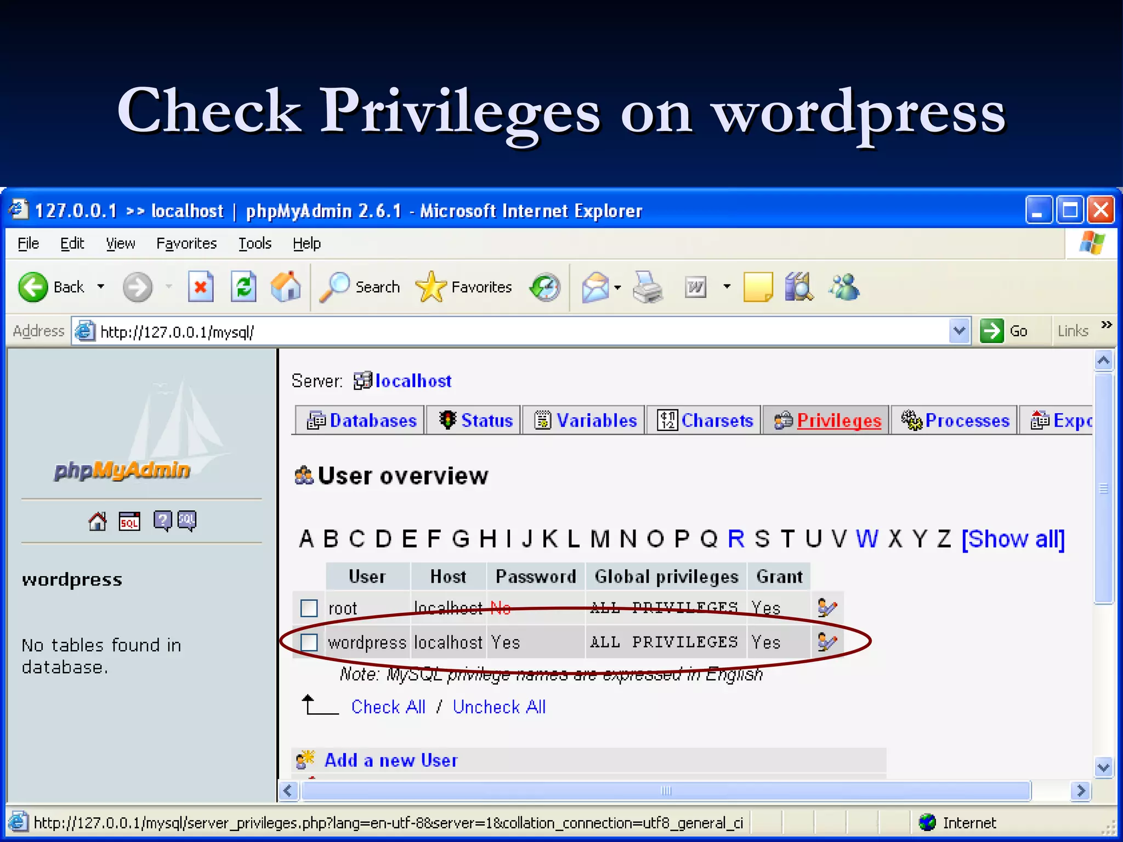Go to the browser Home page icon
Image resolution: width=1123 pixels, height=842 pixels.
coord(286,287)
